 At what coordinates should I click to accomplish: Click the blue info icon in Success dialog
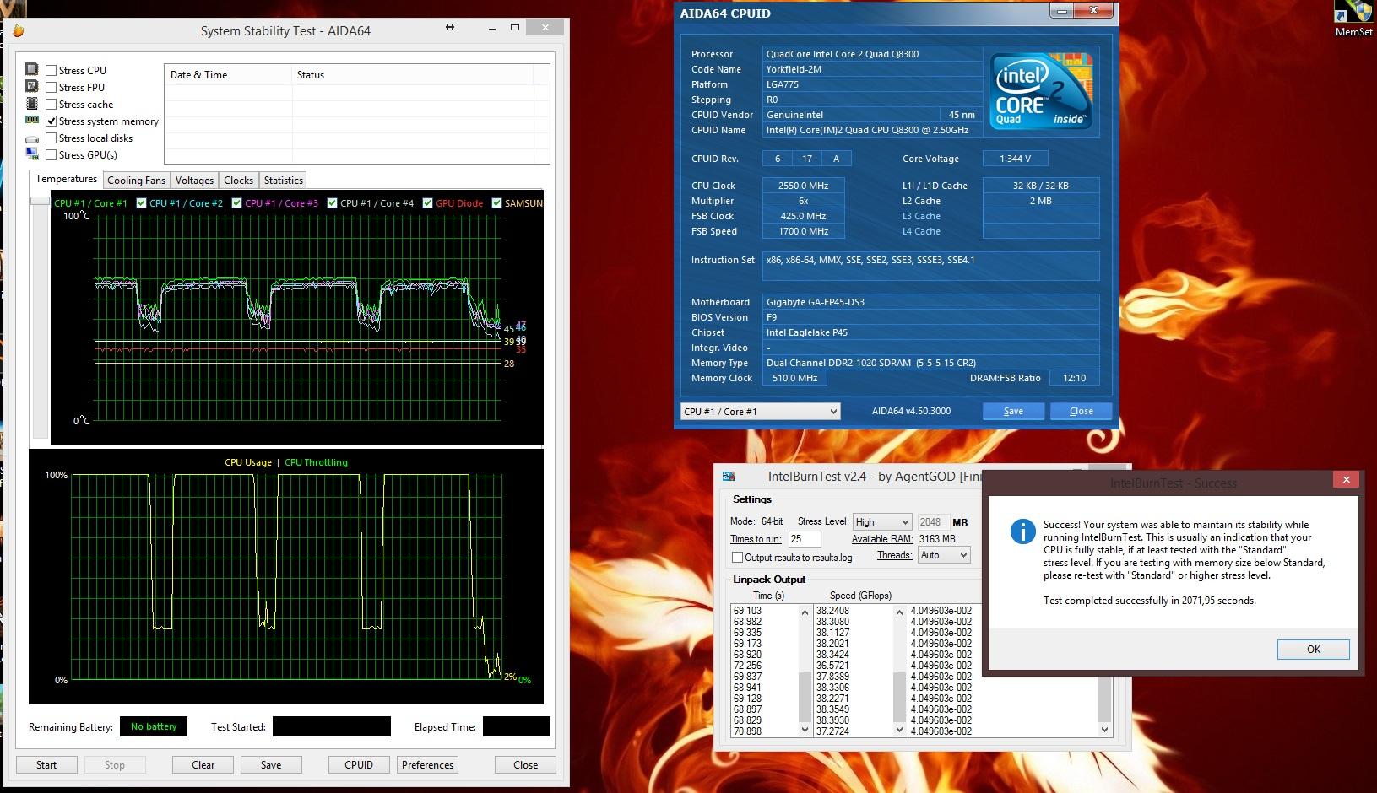1022,530
